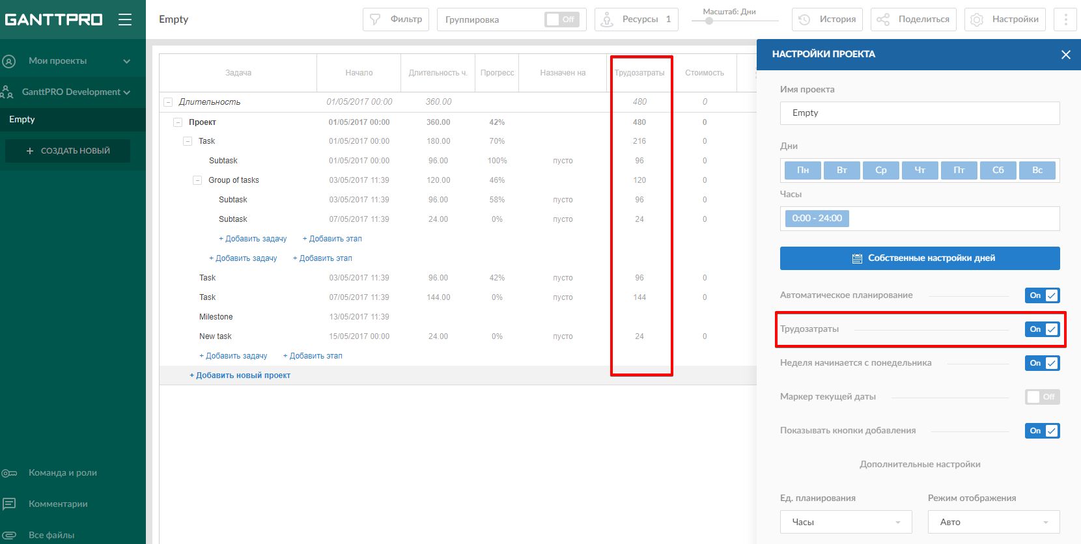Toggle Неделя начинается с понедельника
The width and height of the screenshot is (1081, 544).
point(1043,363)
